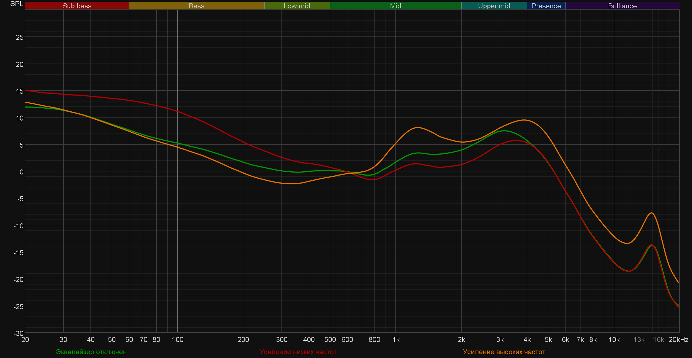
Task: Toggle the orange 'Усиление высоких частот' legend entry
Action: pyautogui.click(x=504, y=352)
